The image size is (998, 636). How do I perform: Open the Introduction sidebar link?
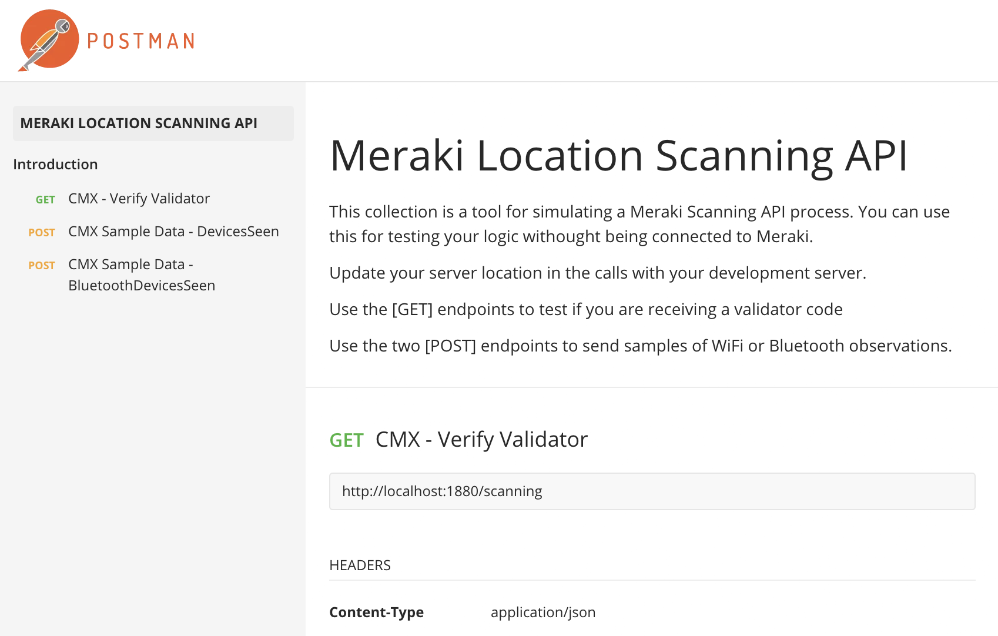point(55,165)
